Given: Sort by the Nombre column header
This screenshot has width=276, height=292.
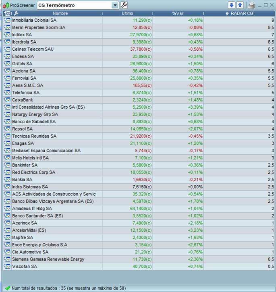Looking at the screenshot, I should 60,13.
